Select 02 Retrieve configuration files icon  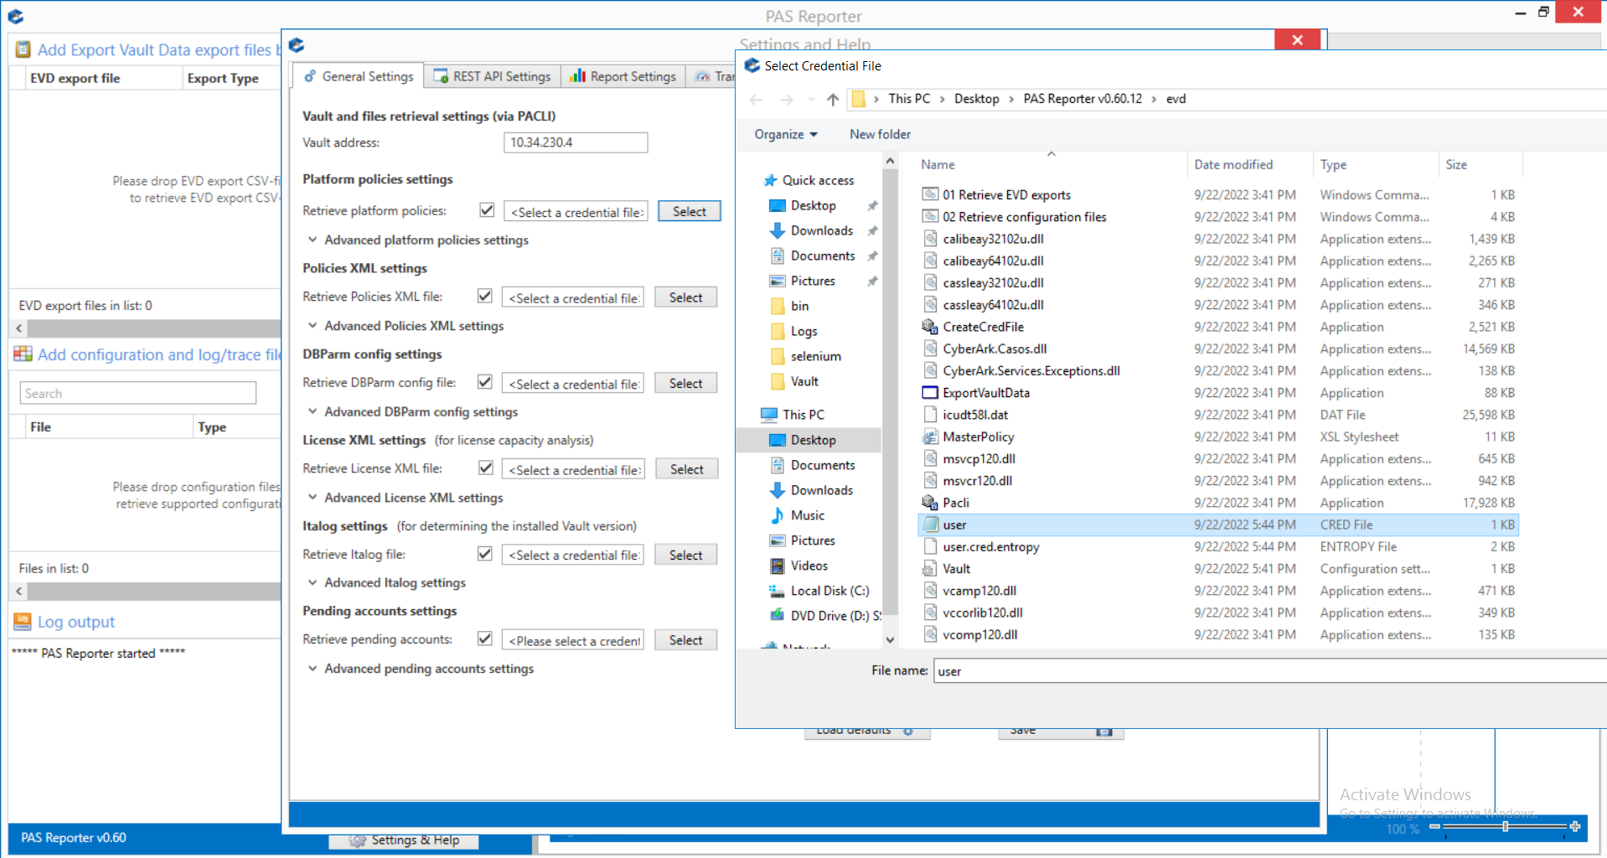[x=929, y=217]
